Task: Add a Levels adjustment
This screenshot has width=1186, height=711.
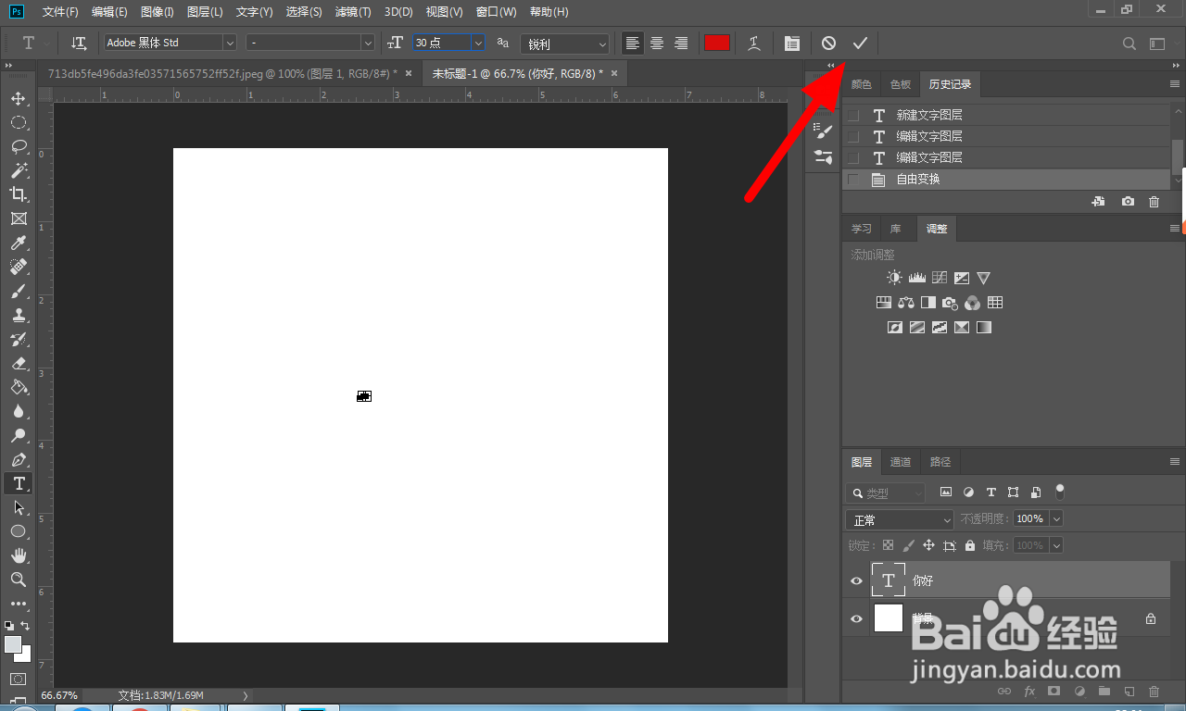Action: click(x=916, y=278)
